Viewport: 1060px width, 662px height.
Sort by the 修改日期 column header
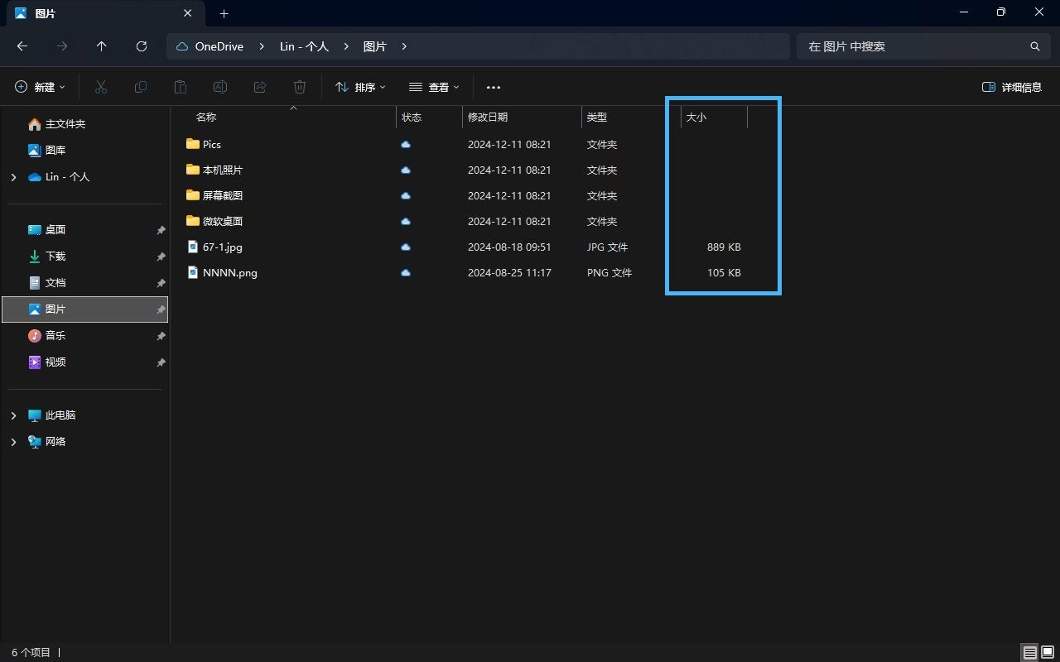(x=488, y=118)
